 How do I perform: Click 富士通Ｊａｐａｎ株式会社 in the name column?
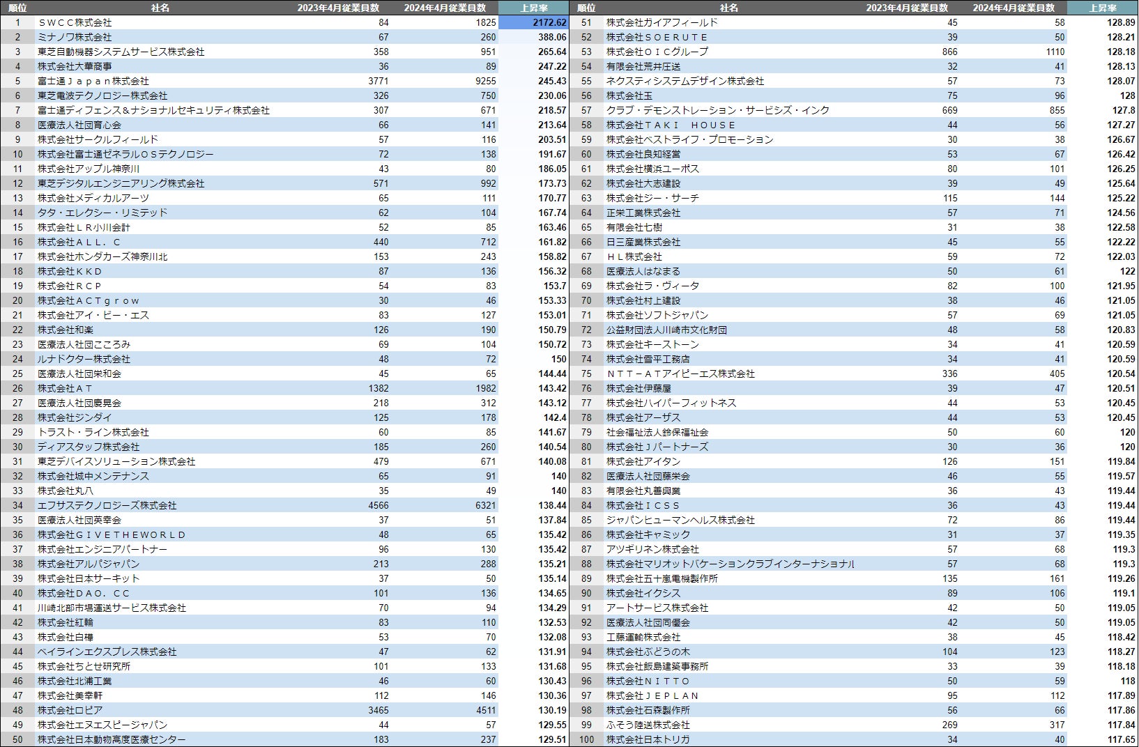(93, 81)
